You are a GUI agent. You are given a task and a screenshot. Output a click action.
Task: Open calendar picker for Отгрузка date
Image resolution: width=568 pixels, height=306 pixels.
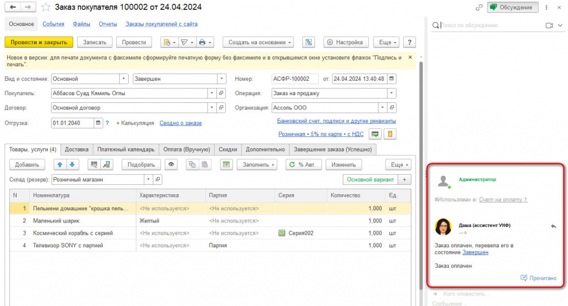coord(98,123)
